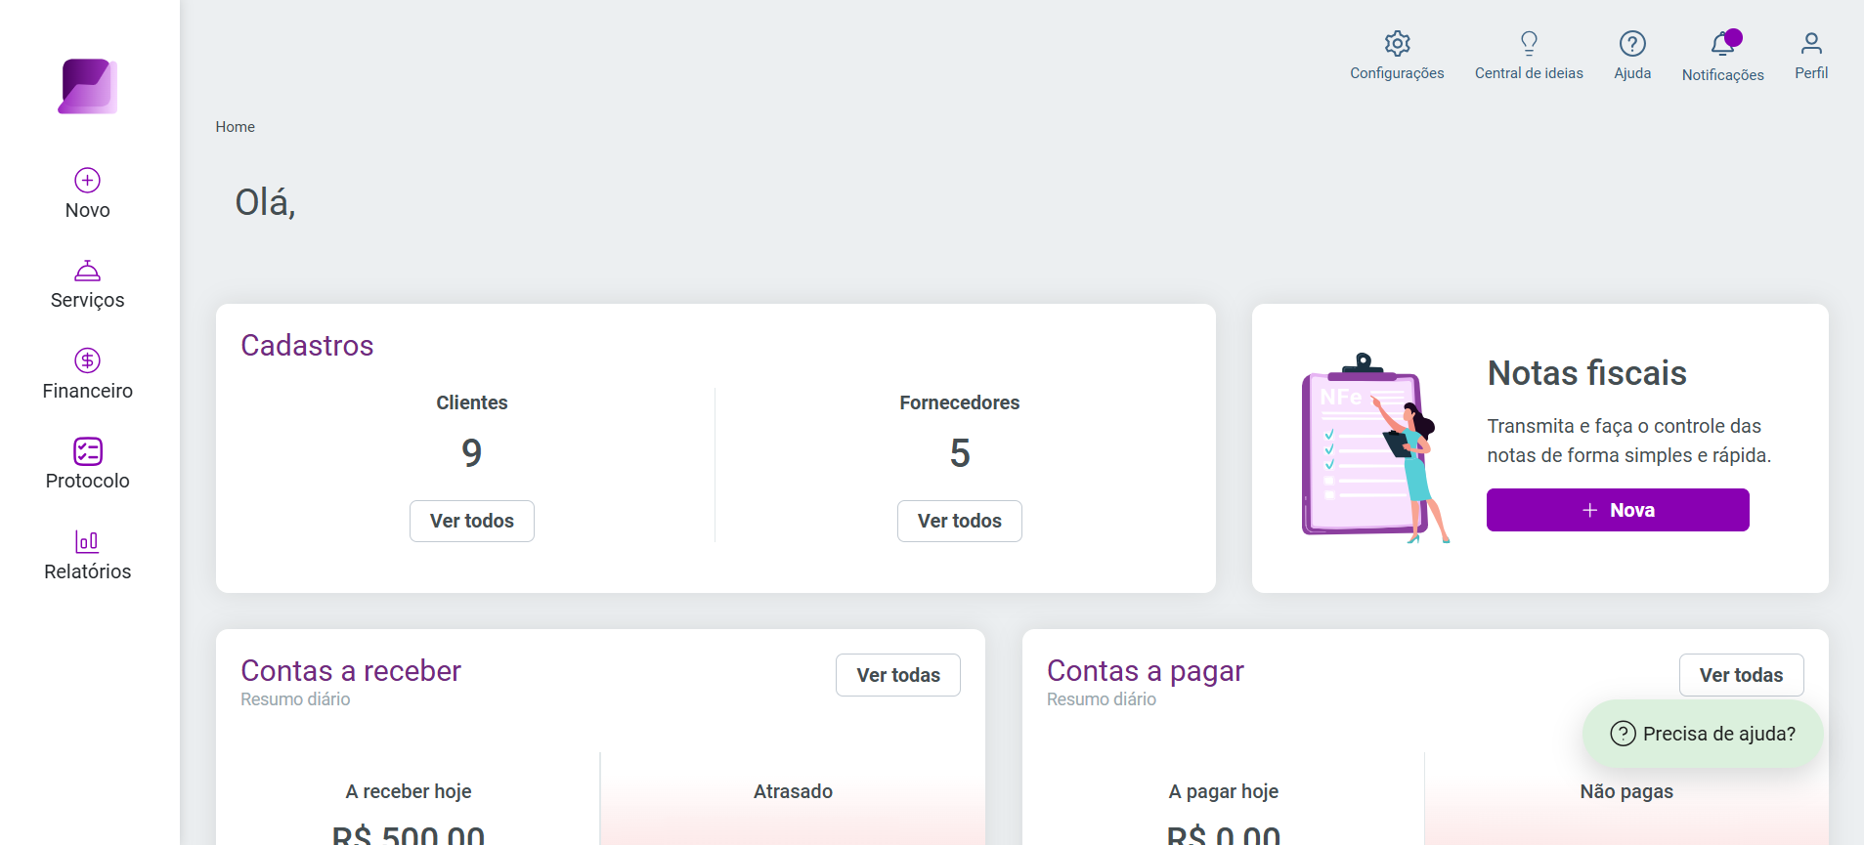This screenshot has width=1864, height=845.
Task: Click the Contas a pagar heading
Action: click(1146, 671)
